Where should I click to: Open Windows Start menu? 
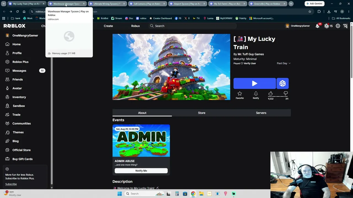(x=119, y=194)
